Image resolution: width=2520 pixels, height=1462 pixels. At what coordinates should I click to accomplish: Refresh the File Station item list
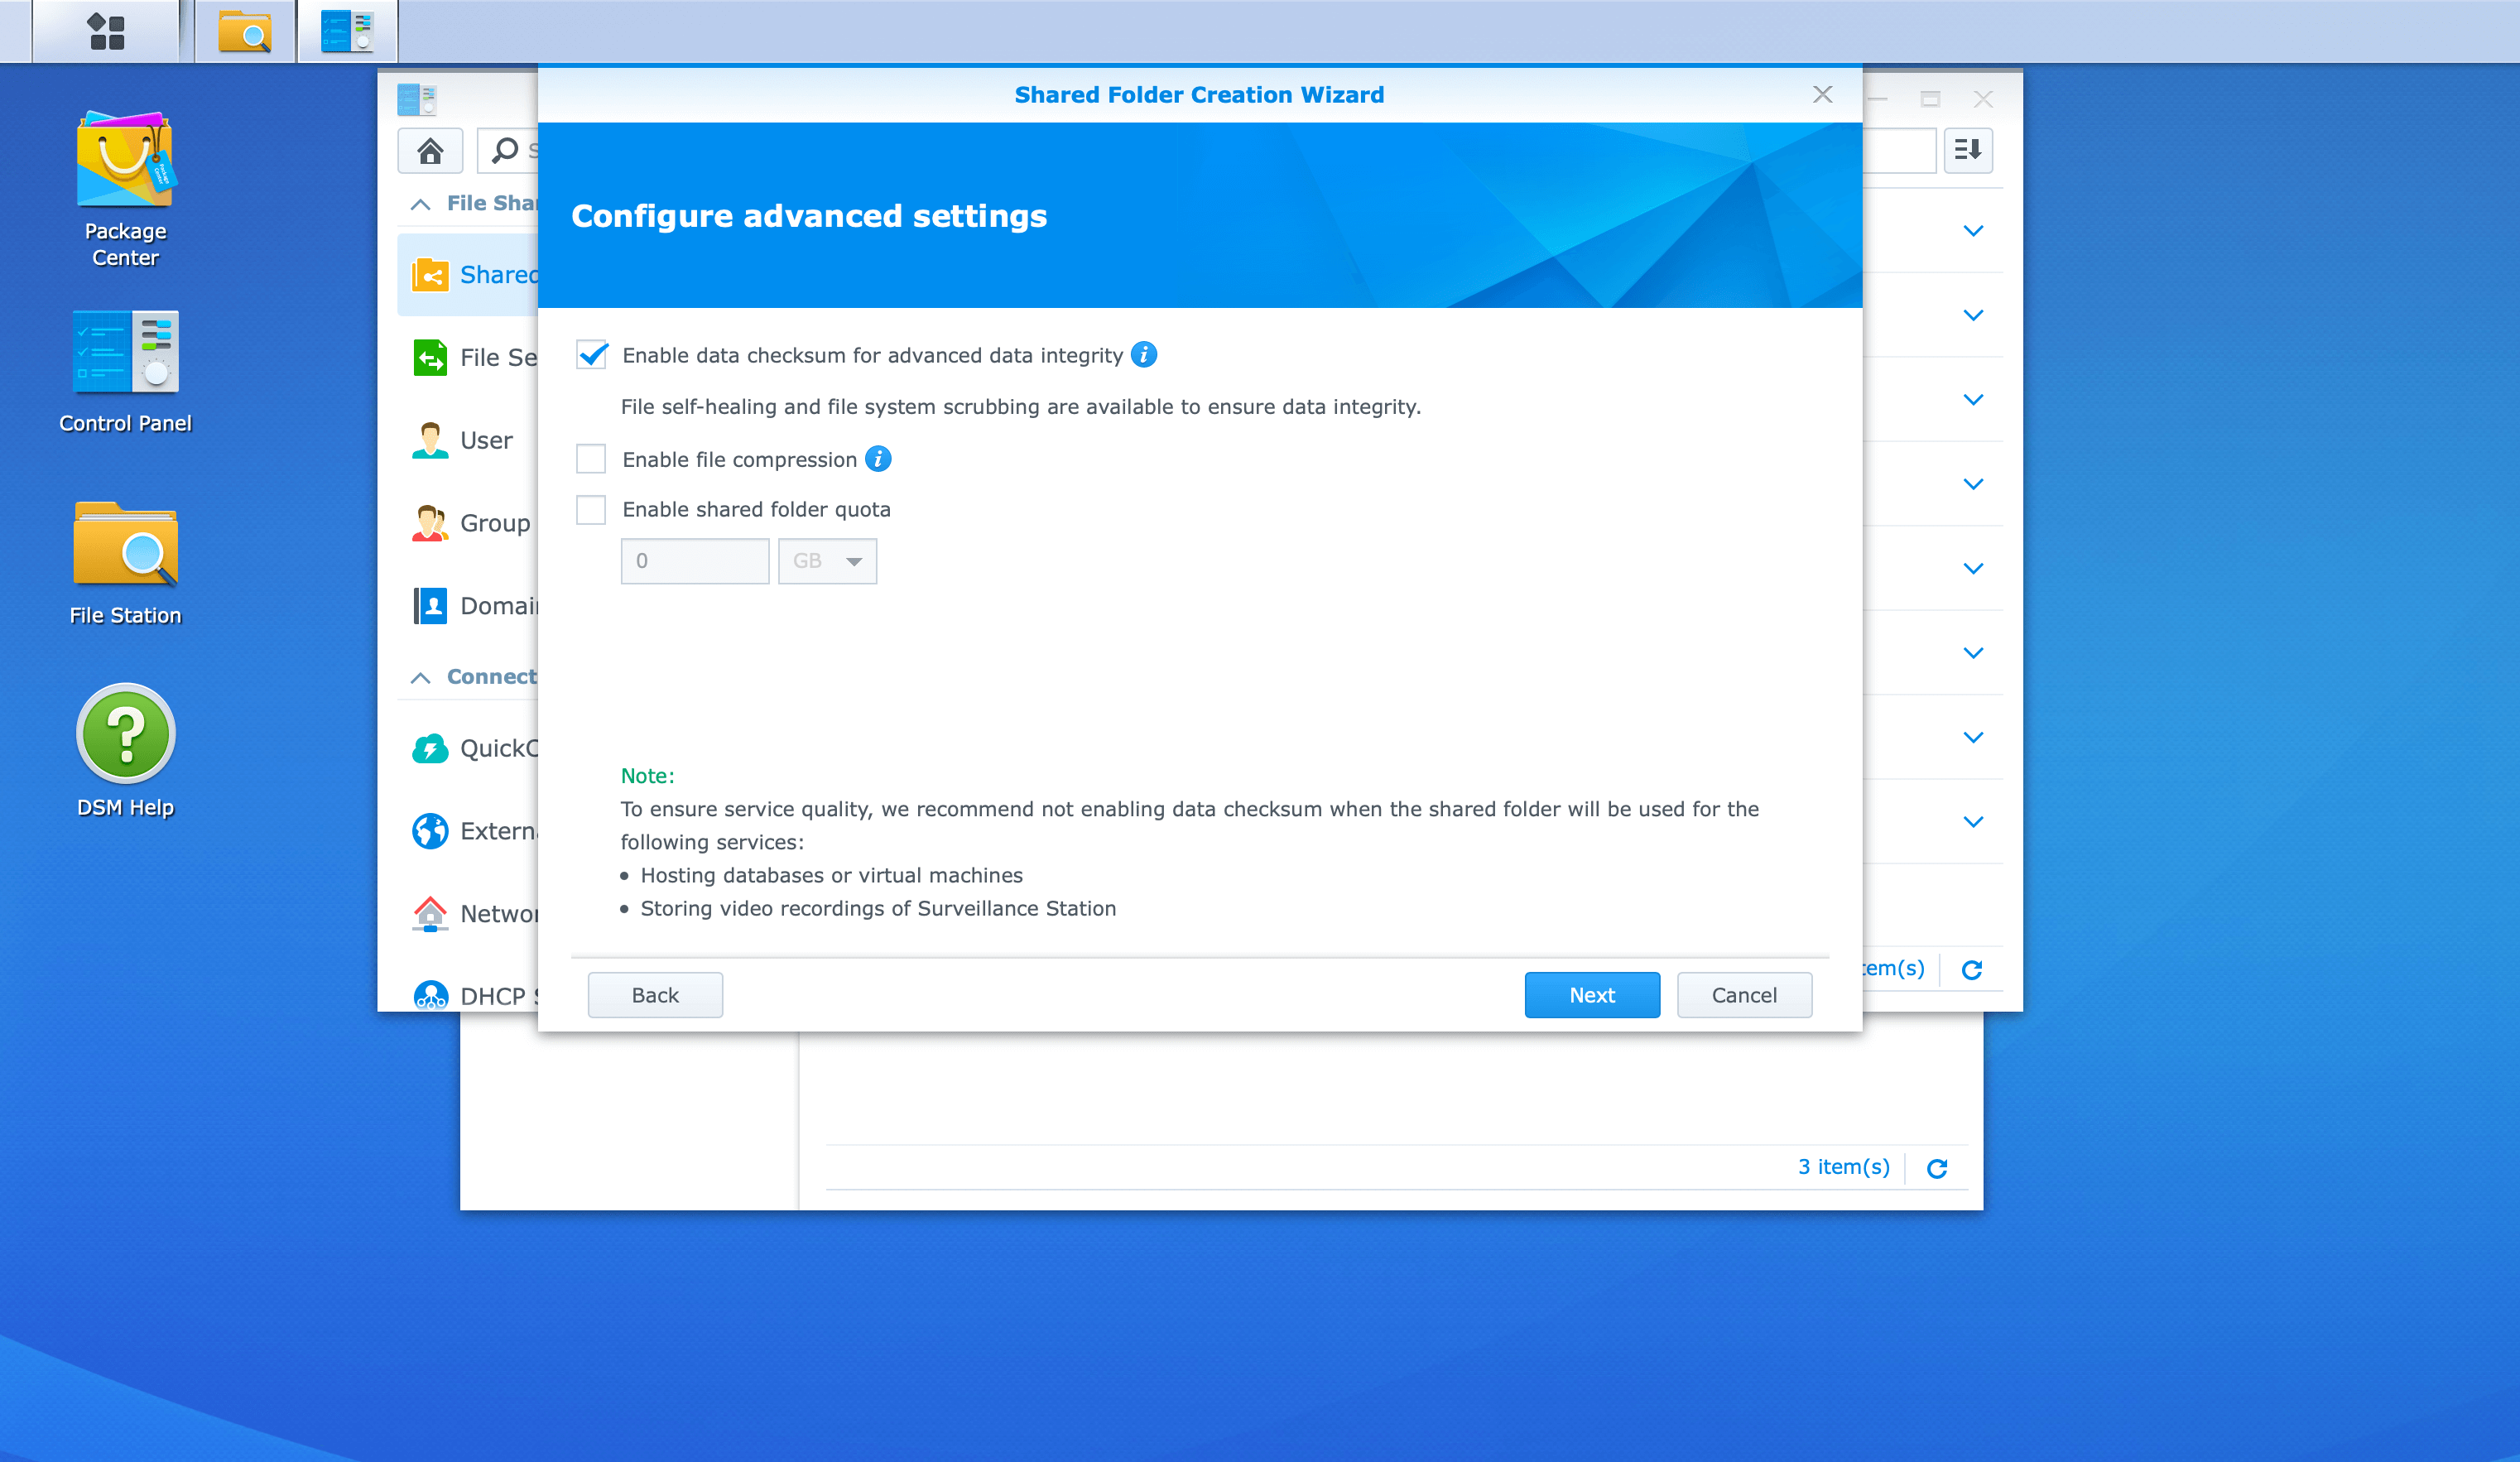1937,1168
